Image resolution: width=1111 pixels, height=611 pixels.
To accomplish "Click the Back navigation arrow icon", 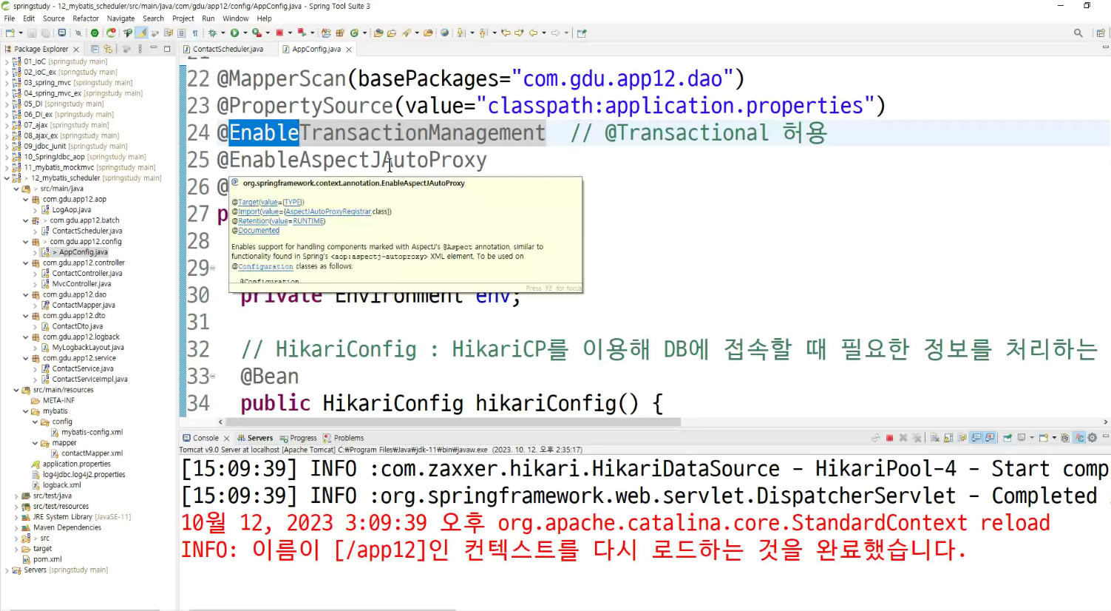I will (x=533, y=33).
